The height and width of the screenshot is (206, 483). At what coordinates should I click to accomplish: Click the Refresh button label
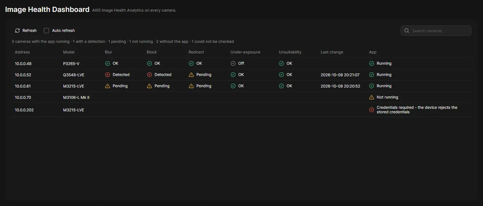coord(30,31)
